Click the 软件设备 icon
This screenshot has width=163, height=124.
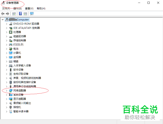(11, 70)
